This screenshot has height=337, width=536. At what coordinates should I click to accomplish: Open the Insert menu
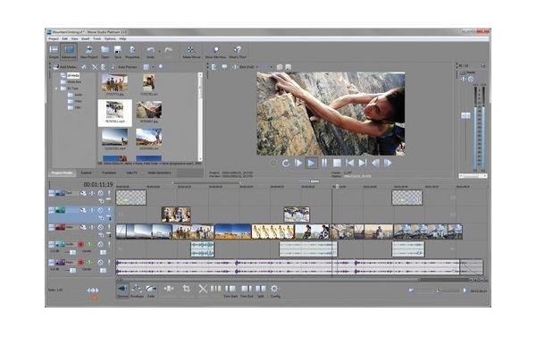click(85, 39)
